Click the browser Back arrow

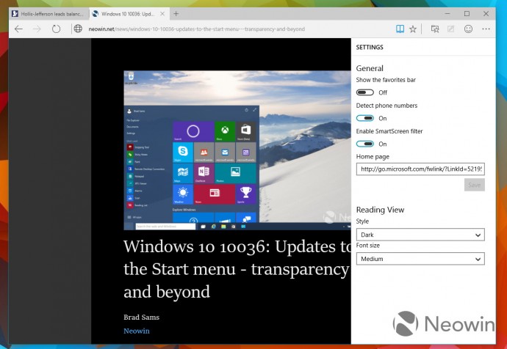click(x=18, y=29)
